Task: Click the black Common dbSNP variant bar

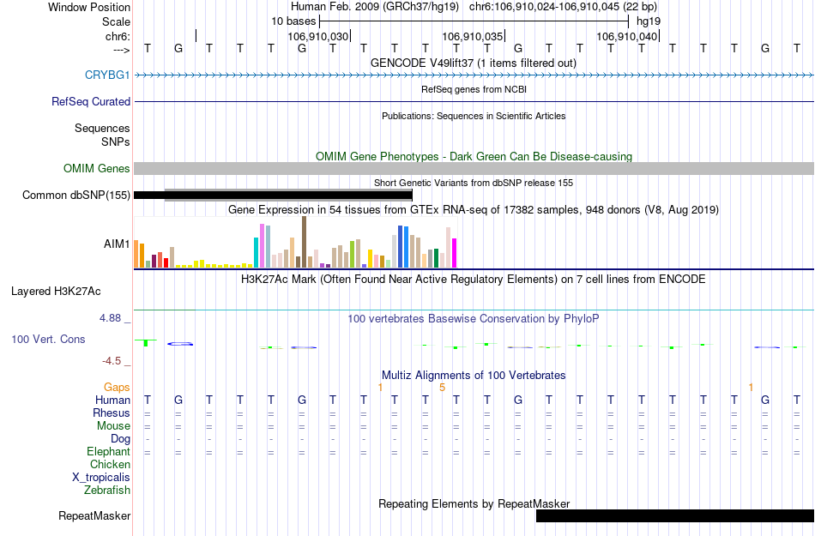Action: [273, 196]
